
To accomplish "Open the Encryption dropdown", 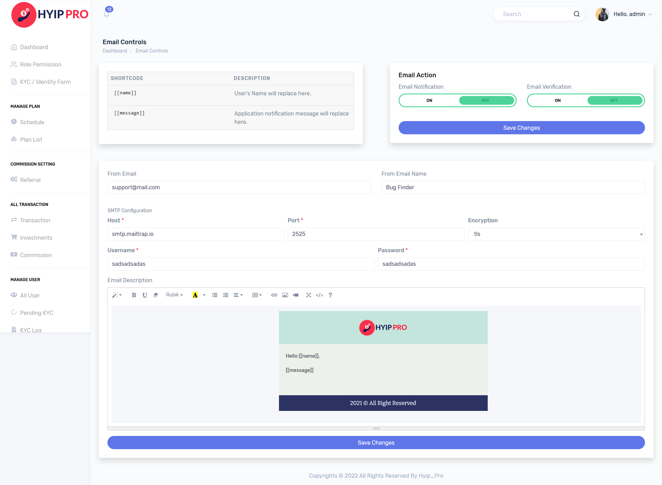I will (x=556, y=234).
